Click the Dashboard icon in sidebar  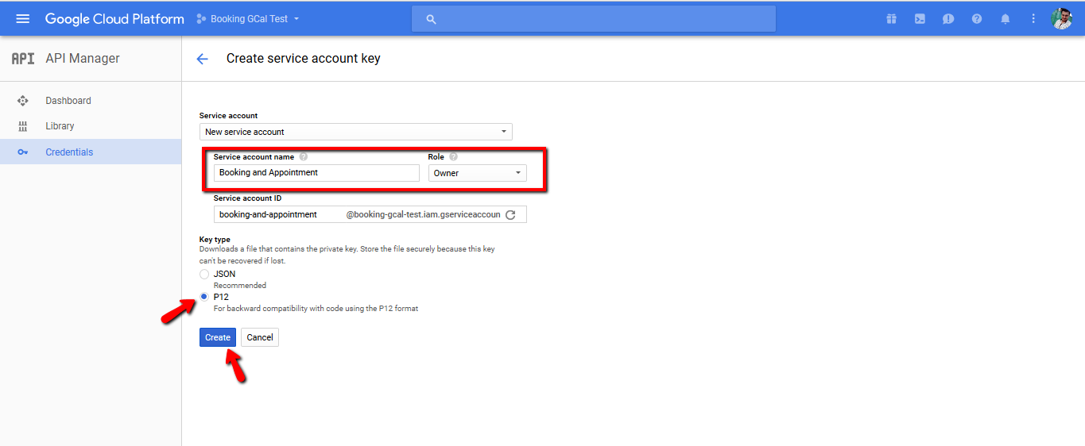[x=22, y=101]
